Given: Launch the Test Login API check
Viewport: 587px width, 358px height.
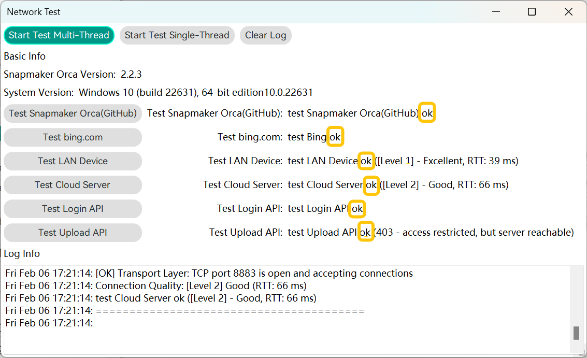Looking at the screenshot, I should tap(73, 209).
